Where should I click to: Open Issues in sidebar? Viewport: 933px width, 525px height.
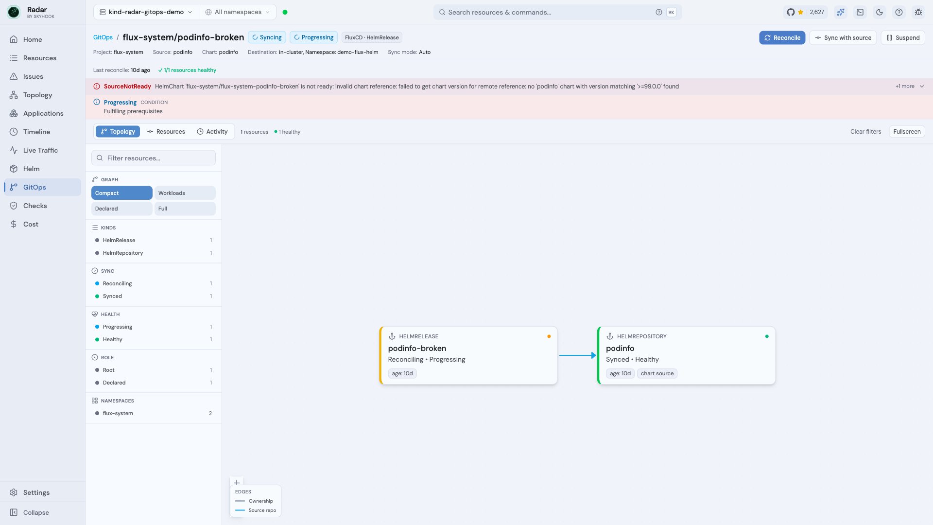click(x=42, y=76)
